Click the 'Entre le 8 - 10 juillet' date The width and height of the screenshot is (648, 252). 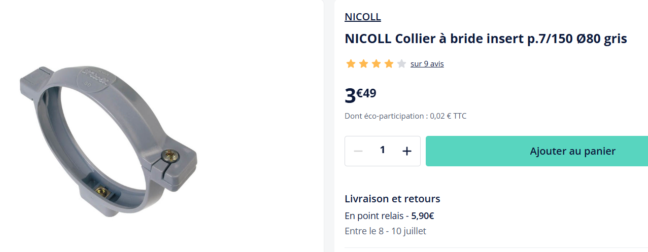[385, 231]
